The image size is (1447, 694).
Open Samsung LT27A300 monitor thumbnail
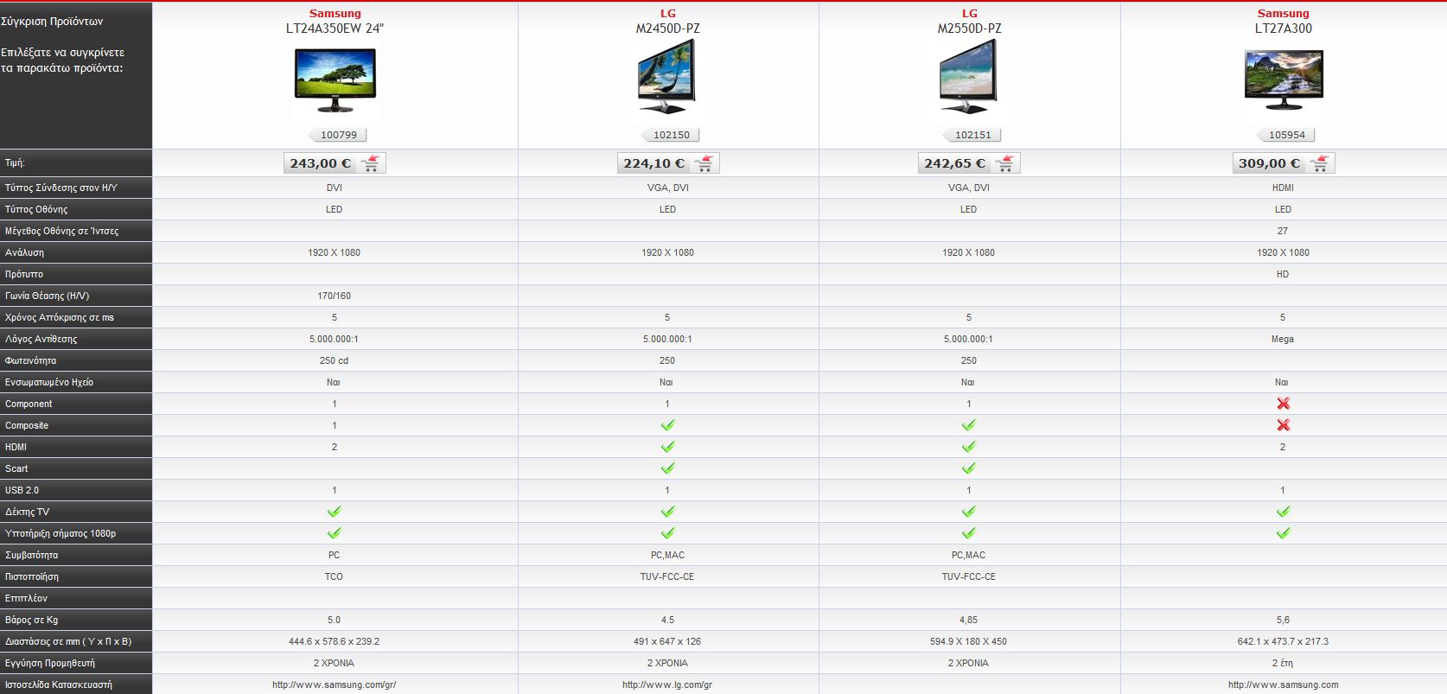tap(1284, 80)
